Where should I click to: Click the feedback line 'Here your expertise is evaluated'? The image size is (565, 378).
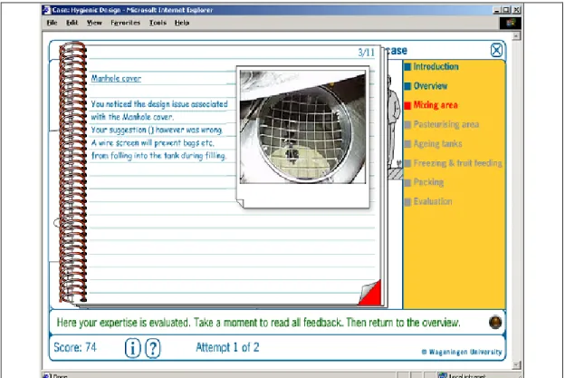[x=123, y=323]
